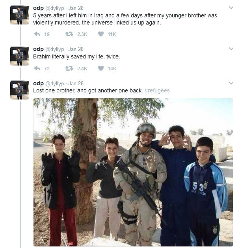Reply to the 'Brahim saved my life' tweet
Screen dimensions: 240x248
(37, 68)
